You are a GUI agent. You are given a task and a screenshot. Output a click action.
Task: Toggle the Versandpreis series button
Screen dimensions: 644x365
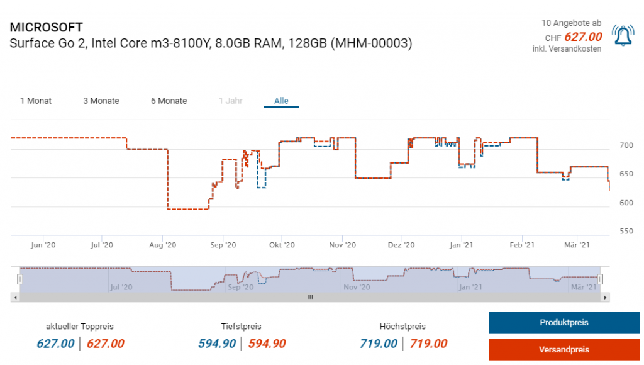pos(564,349)
